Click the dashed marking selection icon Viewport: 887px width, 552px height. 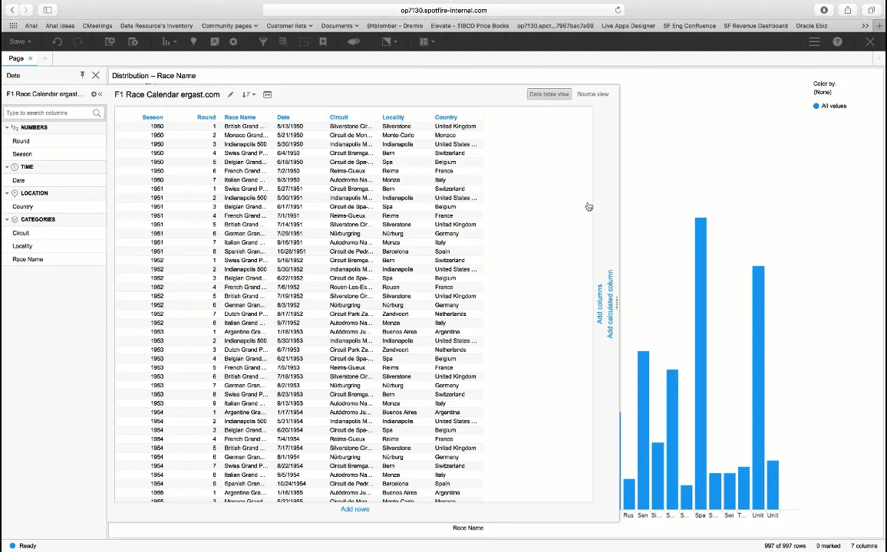[304, 42]
